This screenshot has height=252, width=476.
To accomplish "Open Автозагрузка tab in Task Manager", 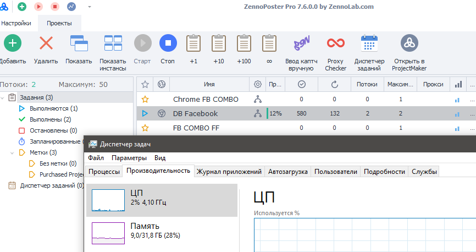I will [288, 172].
